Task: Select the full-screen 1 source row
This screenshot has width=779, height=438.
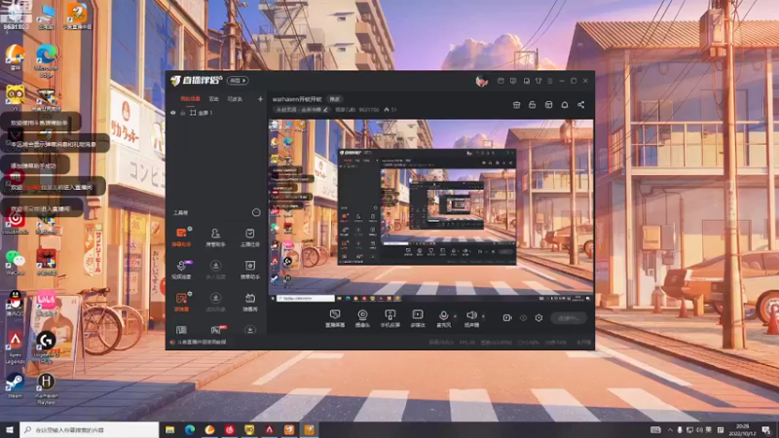Action: [216, 113]
